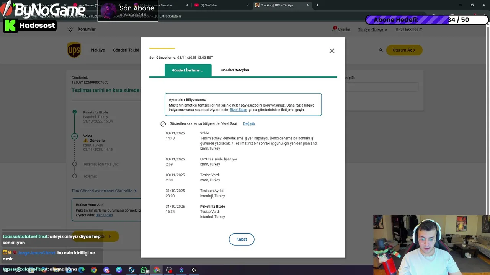Screen dimensions: 490x275
Task: Click the Oturum Aç button
Action: pos(404,50)
